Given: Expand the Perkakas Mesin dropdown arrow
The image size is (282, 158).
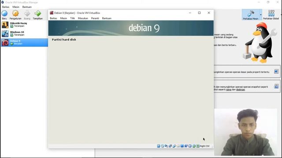Looking at the screenshot, I should (x=261, y=14).
